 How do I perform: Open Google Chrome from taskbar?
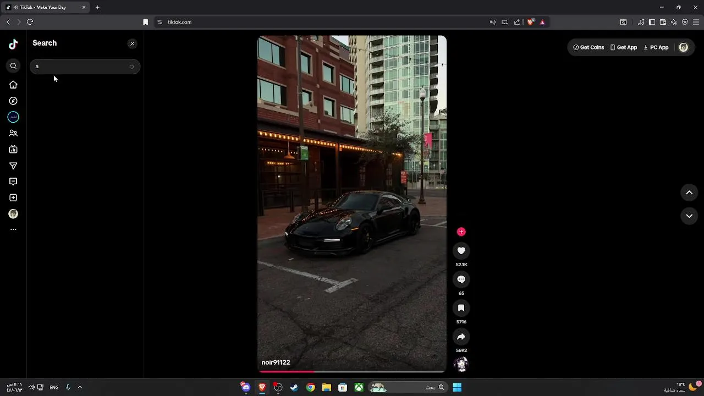[311, 387]
